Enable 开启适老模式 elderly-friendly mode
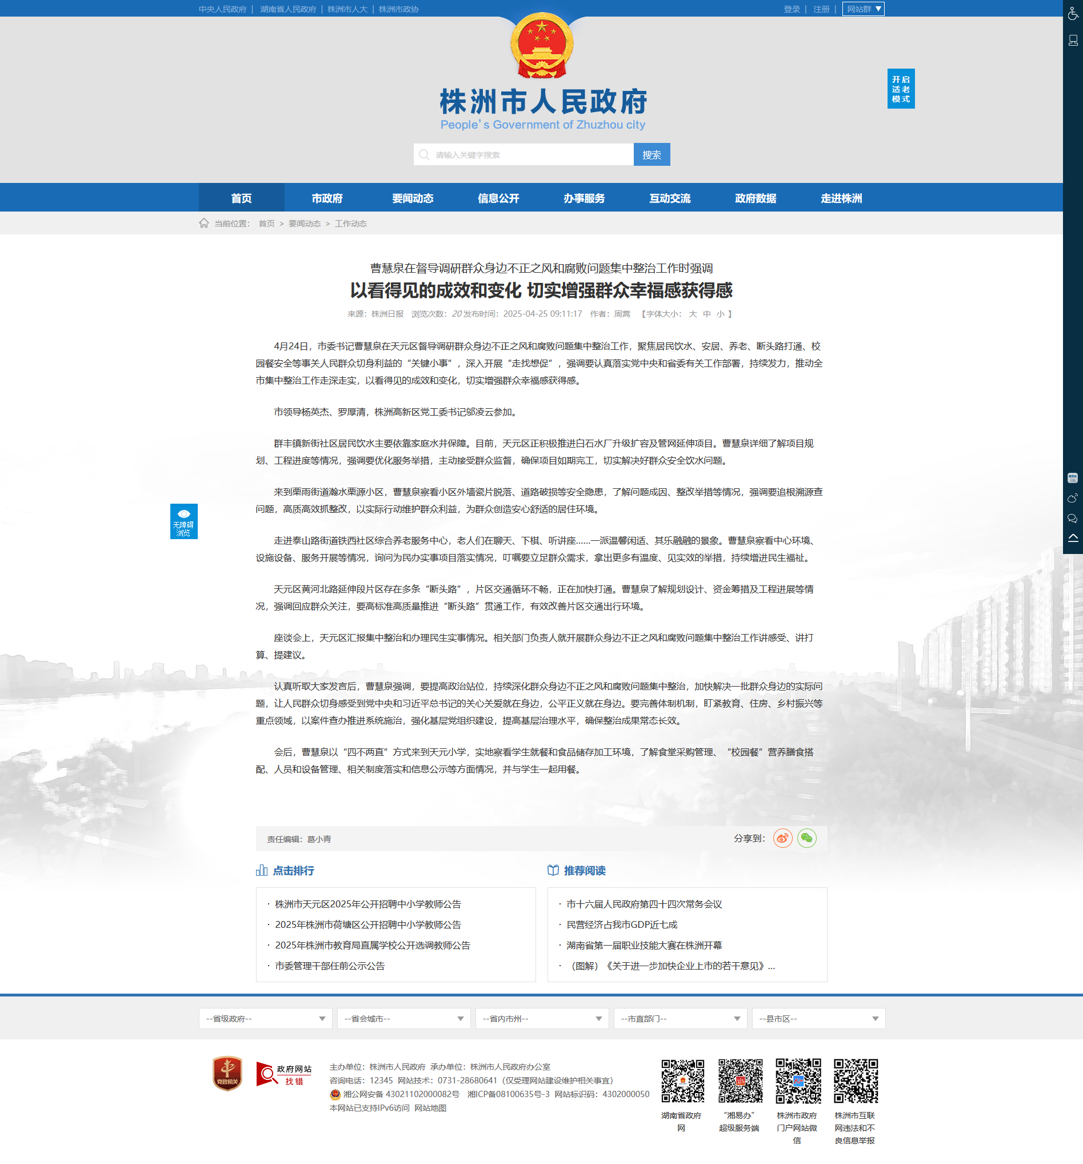Image resolution: width=1083 pixels, height=1164 pixels. [x=900, y=89]
